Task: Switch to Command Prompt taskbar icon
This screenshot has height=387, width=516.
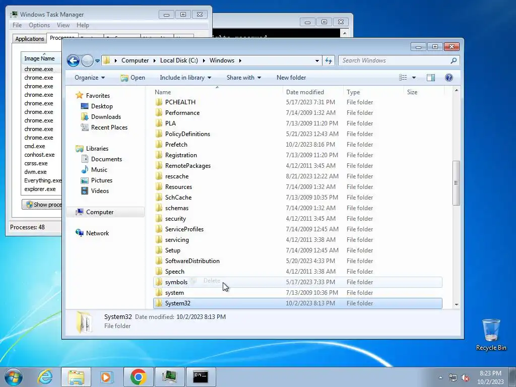Action: [201, 377]
